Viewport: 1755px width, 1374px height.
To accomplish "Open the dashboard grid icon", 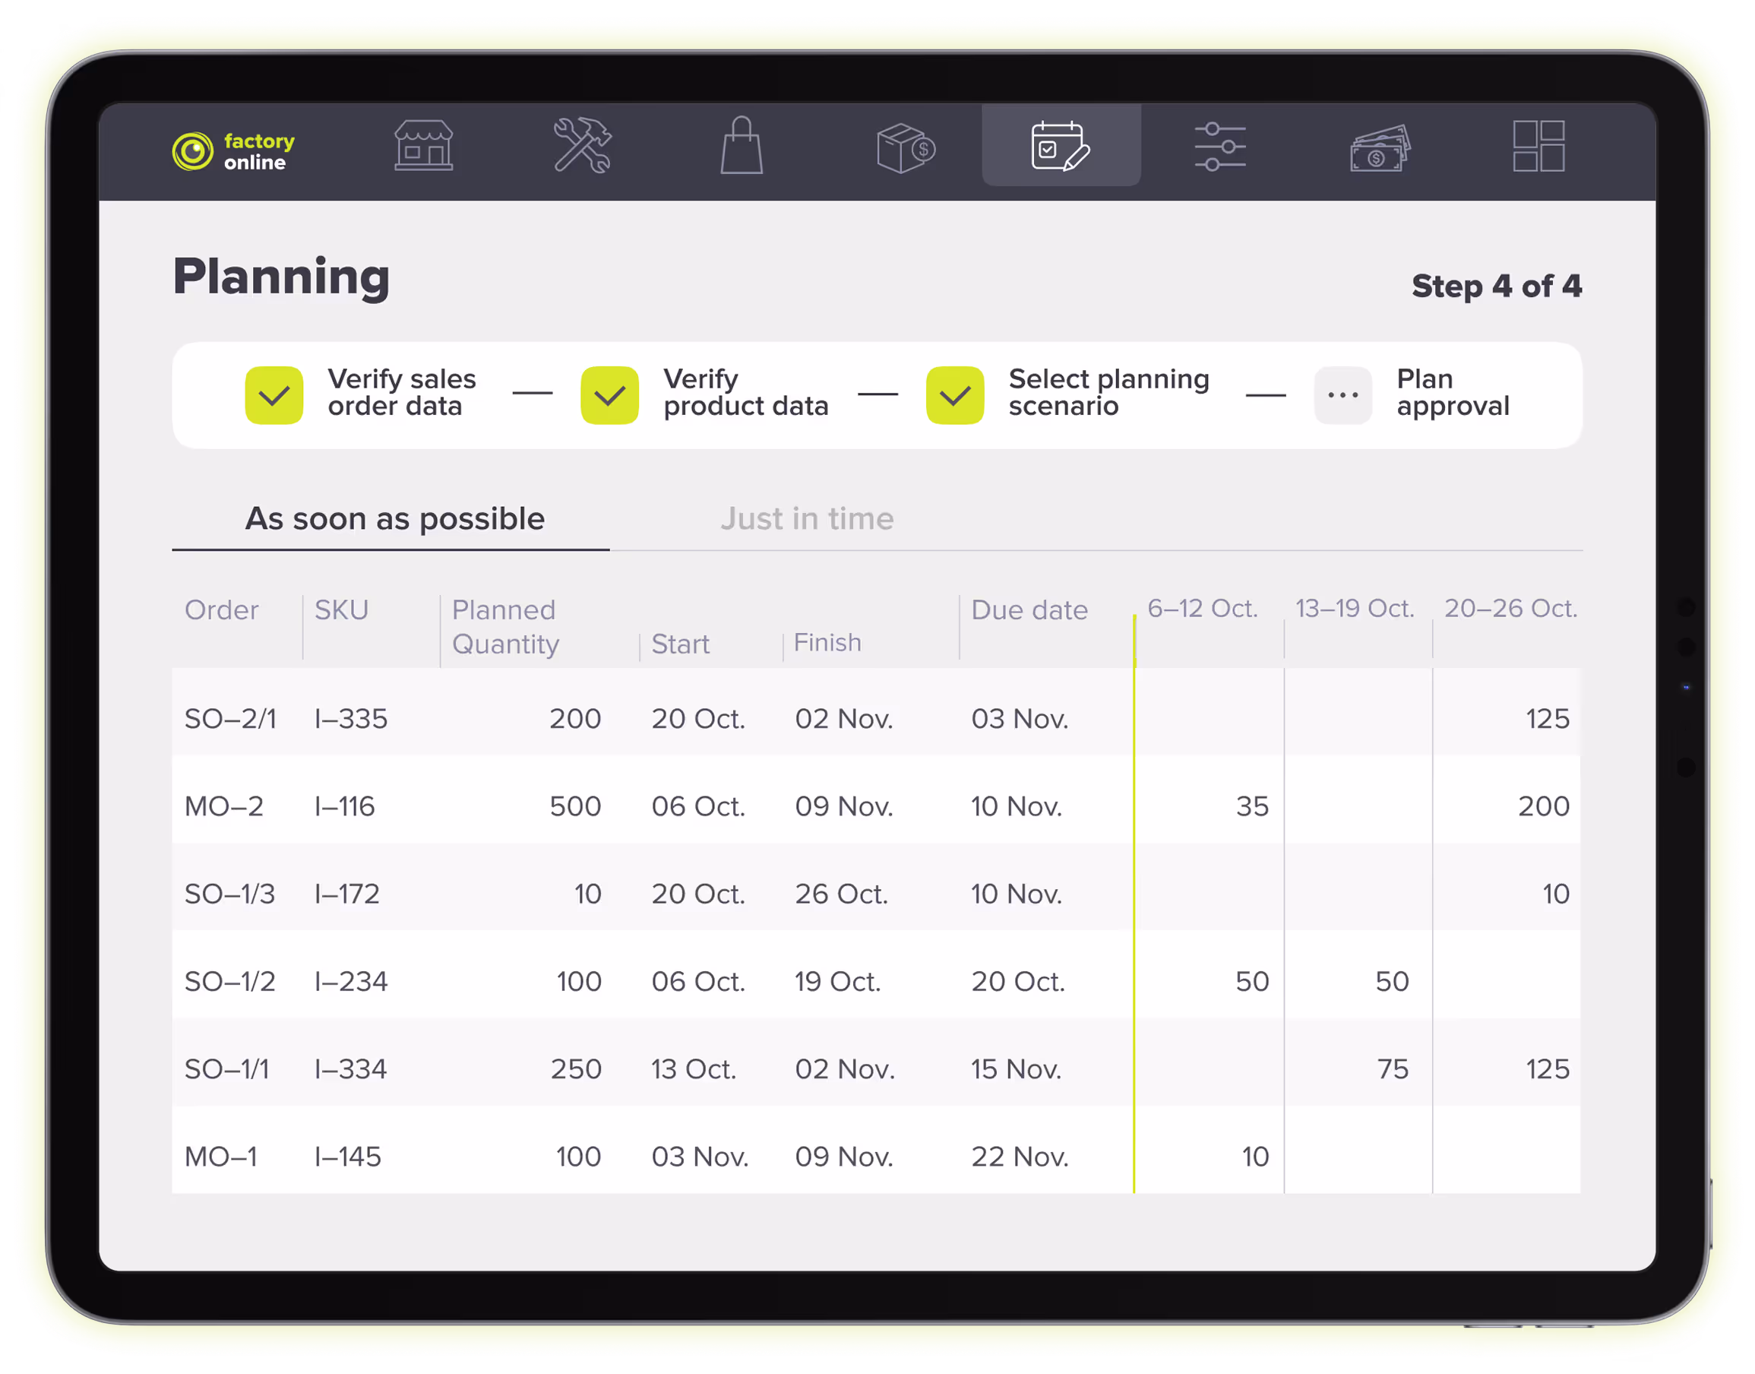I will click(x=1540, y=148).
